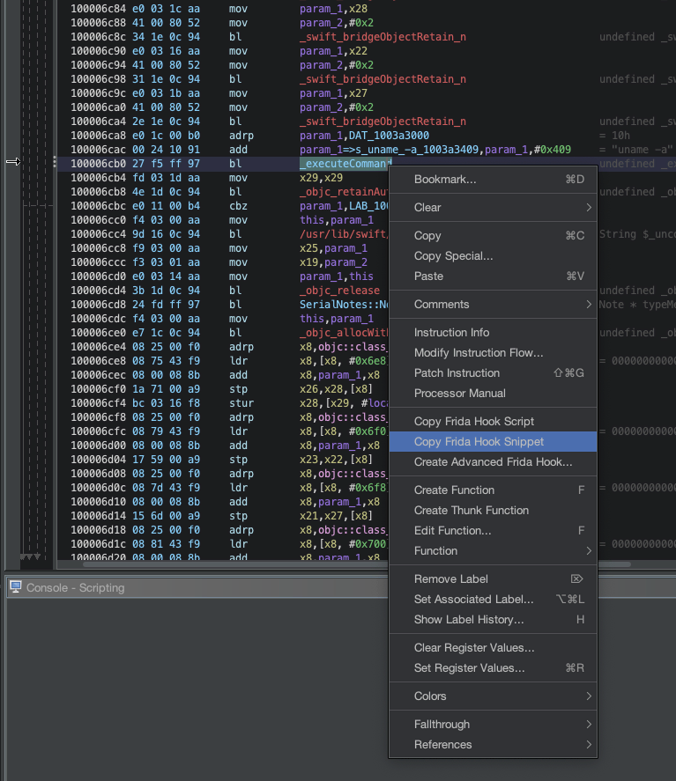Click Create Advanced Frida Hook...
The width and height of the screenshot is (676, 781).
click(493, 461)
